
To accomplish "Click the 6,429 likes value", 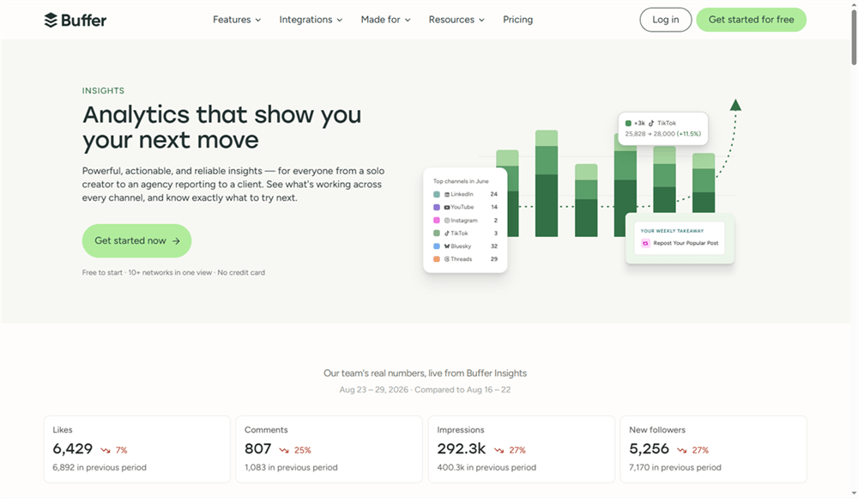I will [x=73, y=449].
